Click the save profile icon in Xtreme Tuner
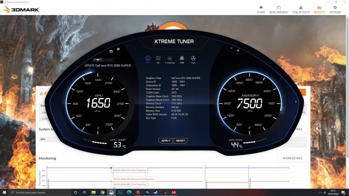This screenshot has width=349, height=196. pos(111,51)
